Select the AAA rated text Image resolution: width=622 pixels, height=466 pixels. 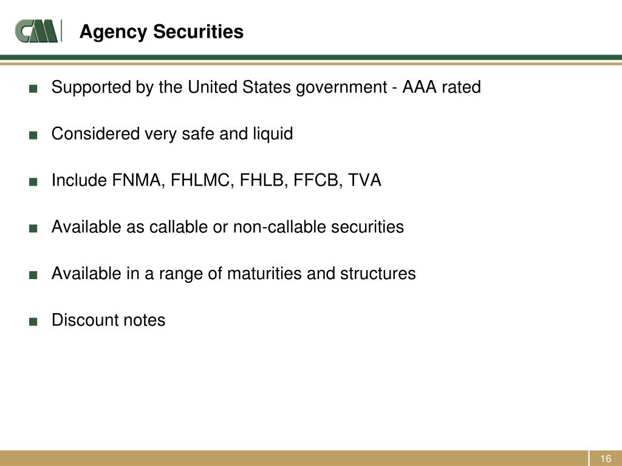442,87
